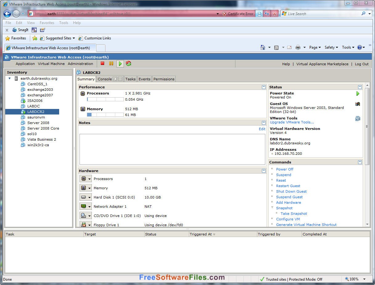The image size is (375, 285).
Task: Click the Refresh page icon
Action: (x=267, y=14)
